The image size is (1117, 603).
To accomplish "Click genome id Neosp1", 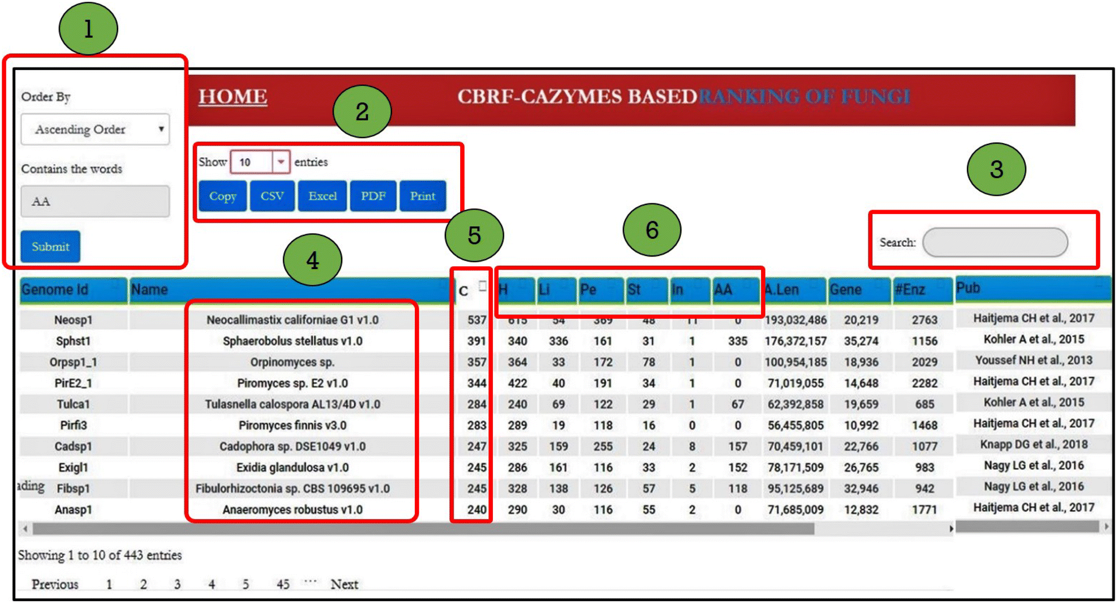I will pos(73,320).
